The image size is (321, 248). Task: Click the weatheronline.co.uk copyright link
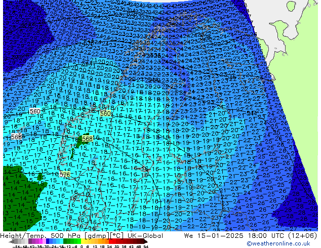point(278,243)
